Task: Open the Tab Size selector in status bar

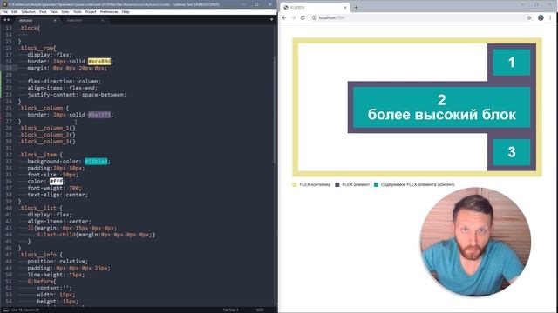Action: pos(230,310)
